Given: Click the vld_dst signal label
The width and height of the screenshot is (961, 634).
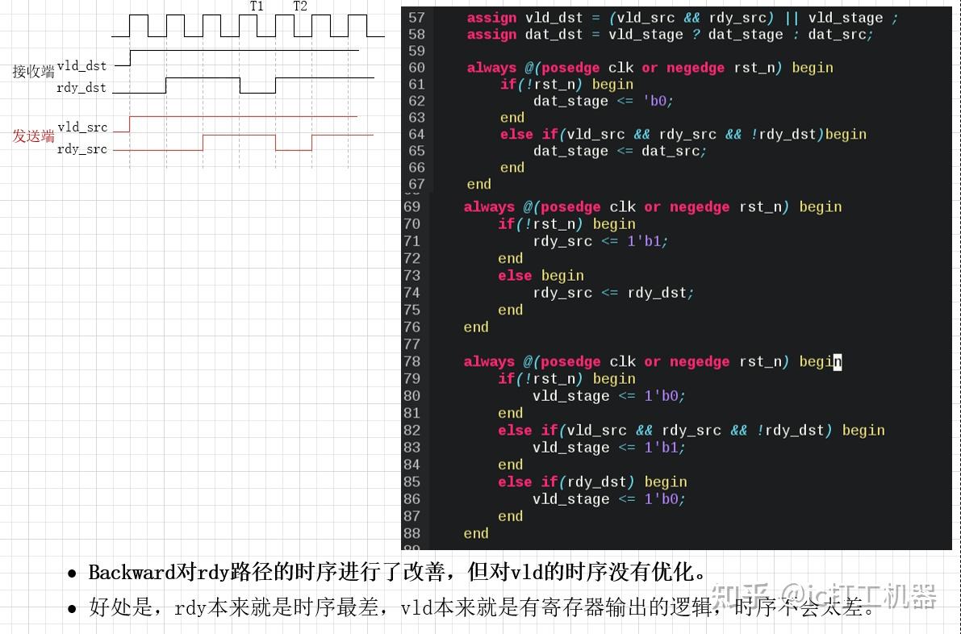Looking at the screenshot, I should (x=82, y=66).
